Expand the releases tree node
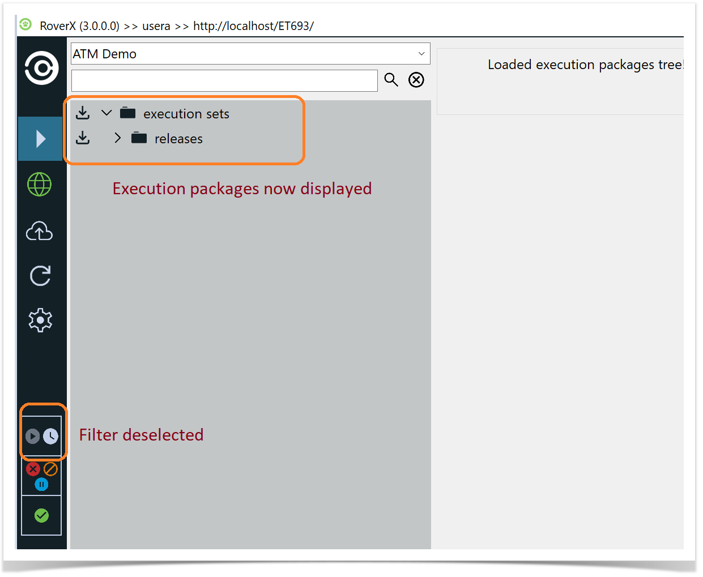Viewport: 703px width, 577px height. 117,138
